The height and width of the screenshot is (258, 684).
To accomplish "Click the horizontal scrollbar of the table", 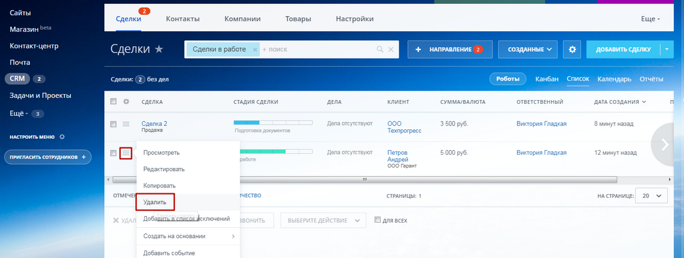I will [x=365, y=179].
